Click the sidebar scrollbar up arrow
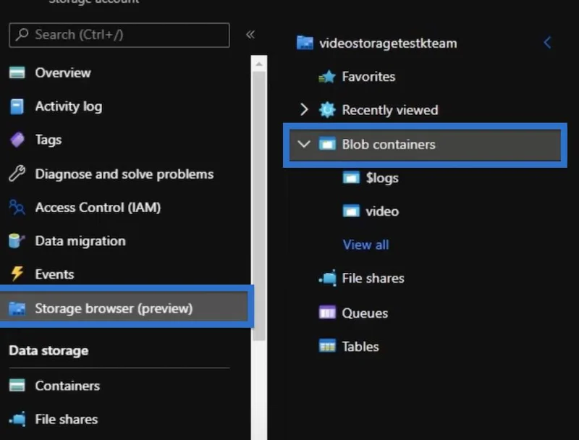 259,64
